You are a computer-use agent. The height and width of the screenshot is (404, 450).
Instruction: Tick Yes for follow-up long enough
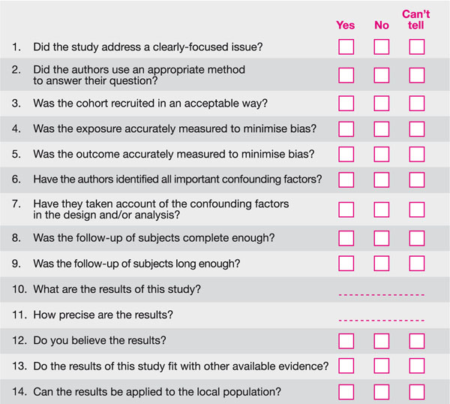[346, 263]
